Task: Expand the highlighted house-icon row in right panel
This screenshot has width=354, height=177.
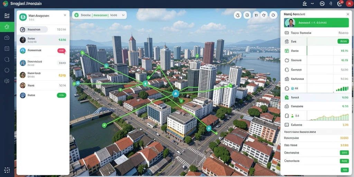Action: tap(316, 97)
